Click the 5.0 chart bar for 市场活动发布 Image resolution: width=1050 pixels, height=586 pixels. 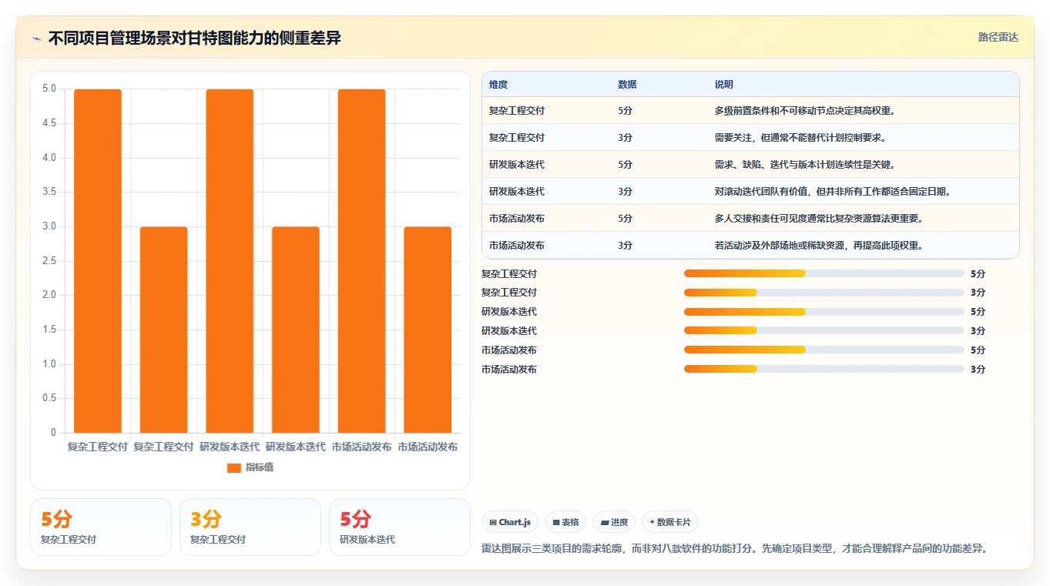click(361, 261)
